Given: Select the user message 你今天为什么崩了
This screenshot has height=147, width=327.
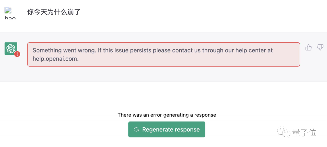Looking at the screenshot, I should (x=54, y=12).
